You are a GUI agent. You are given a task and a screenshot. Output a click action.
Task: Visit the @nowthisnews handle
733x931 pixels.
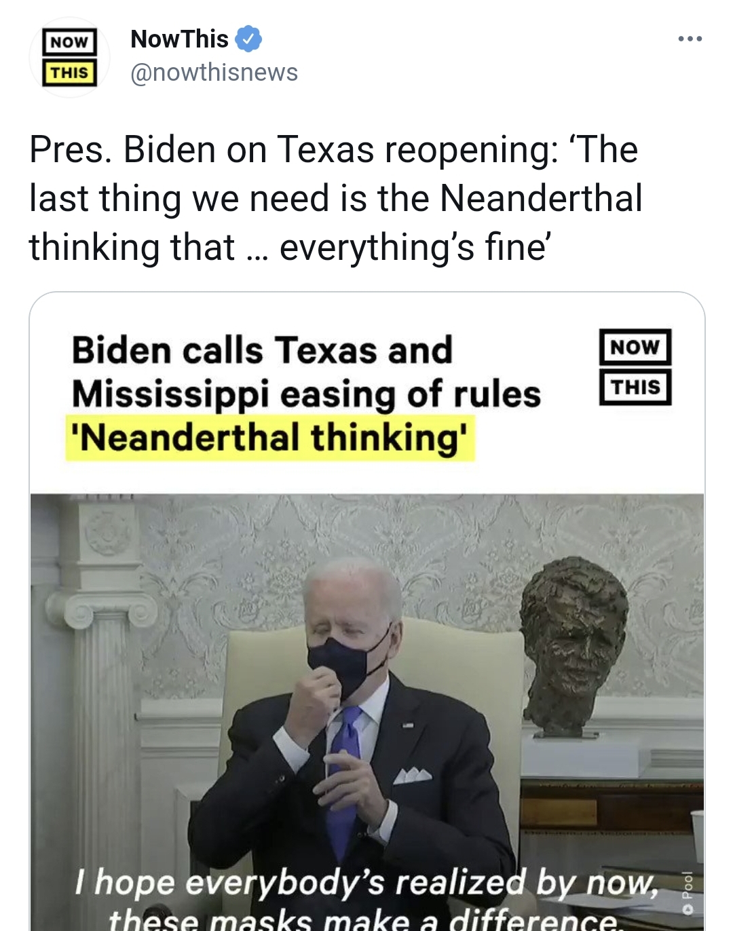tap(214, 73)
